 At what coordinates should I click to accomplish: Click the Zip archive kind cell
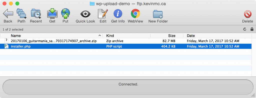(x=115, y=41)
